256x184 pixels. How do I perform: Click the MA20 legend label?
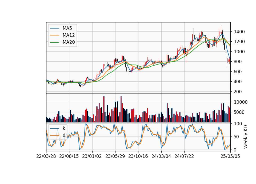69,42
